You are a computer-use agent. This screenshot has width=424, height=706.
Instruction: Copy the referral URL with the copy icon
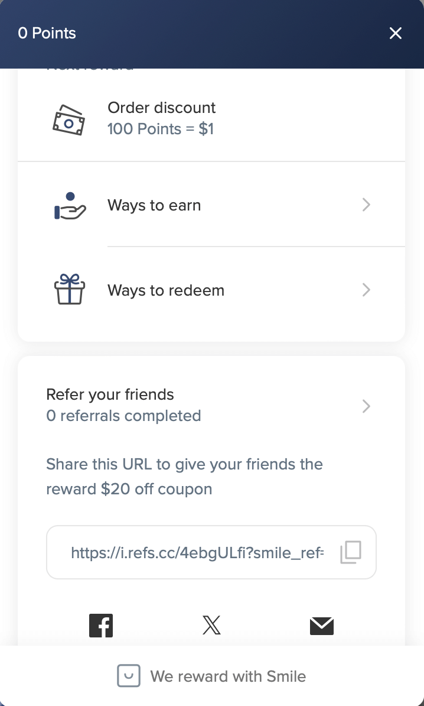point(350,552)
